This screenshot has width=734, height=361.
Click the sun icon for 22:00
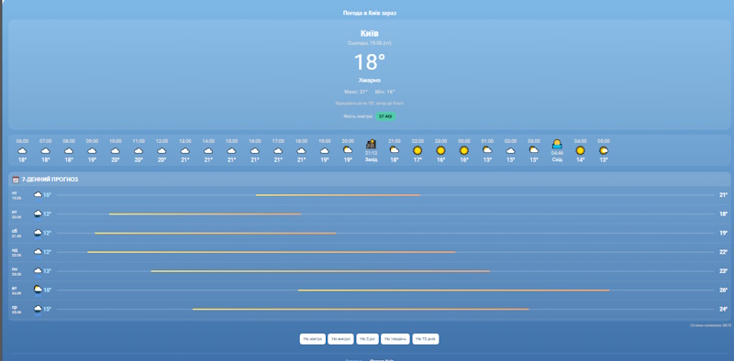417,150
